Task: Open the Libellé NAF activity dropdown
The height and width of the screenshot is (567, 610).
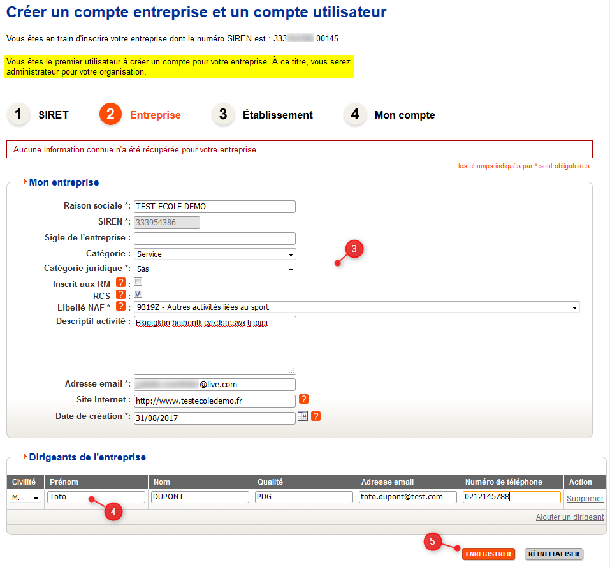Action: click(x=356, y=307)
